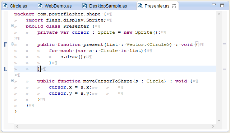The width and height of the screenshot is (230, 133).
Task: Click overview ruler marker for present line
Action: (x=224, y=44)
